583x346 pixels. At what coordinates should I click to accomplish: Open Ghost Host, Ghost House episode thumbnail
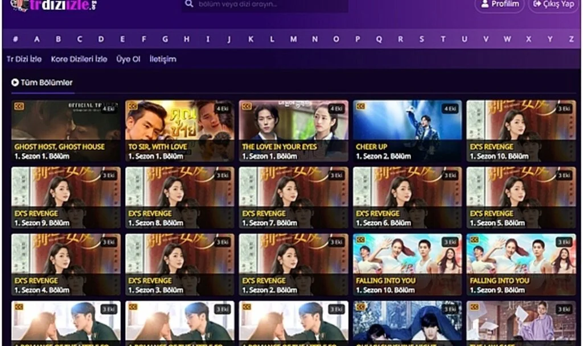pyautogui.click(x=66, y=131)
